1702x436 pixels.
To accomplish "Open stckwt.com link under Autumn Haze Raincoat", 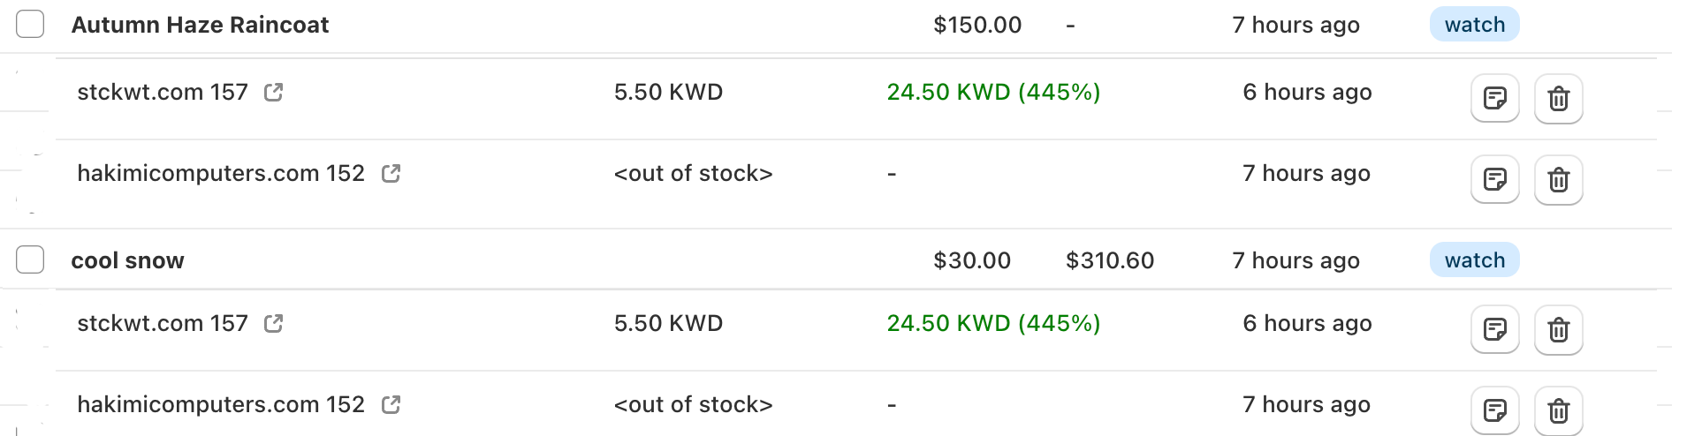I will tap(274, 92).
